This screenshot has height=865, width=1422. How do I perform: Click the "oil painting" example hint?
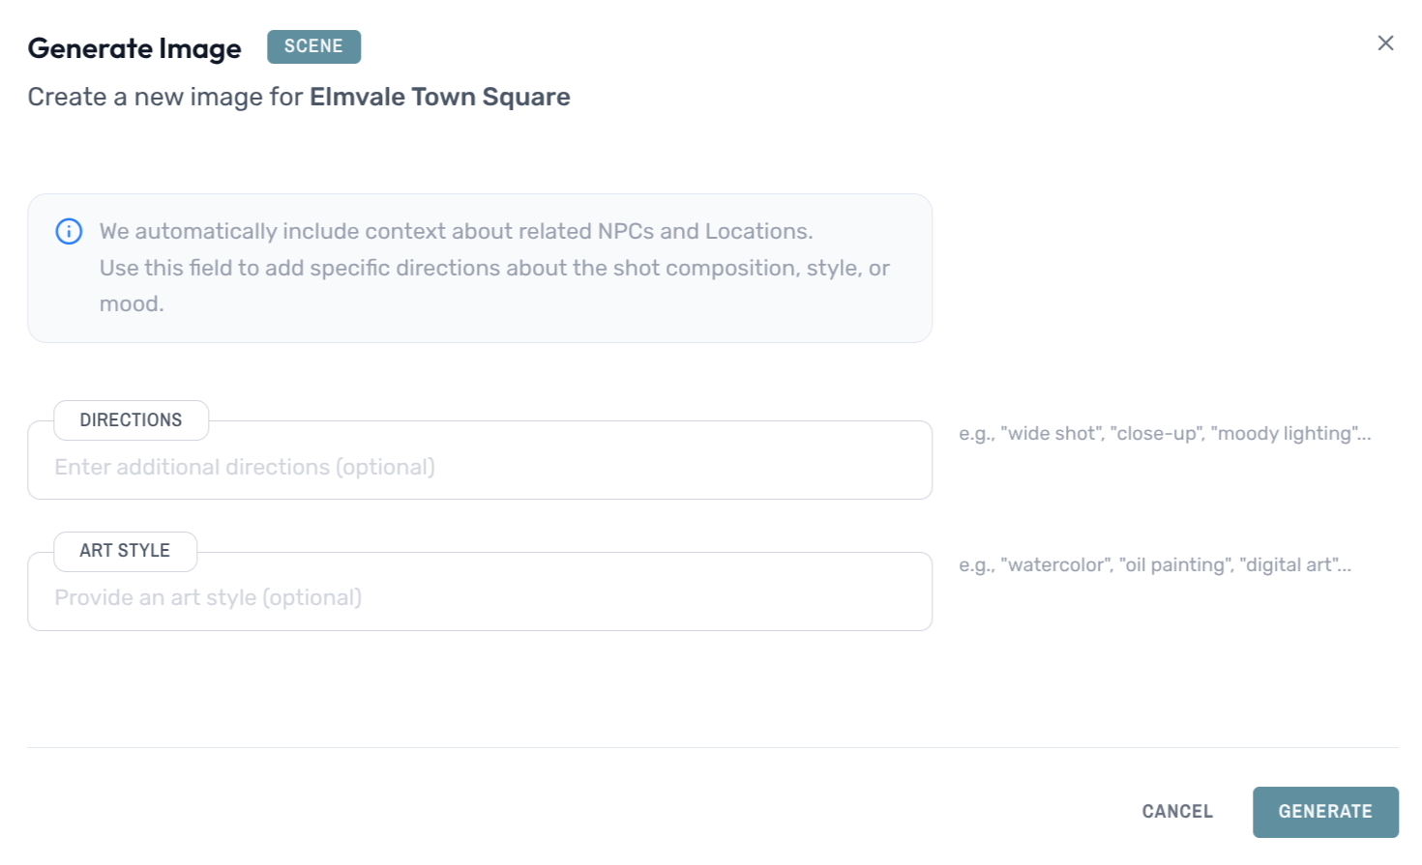pyautogui.click(x=1175, y=565)
